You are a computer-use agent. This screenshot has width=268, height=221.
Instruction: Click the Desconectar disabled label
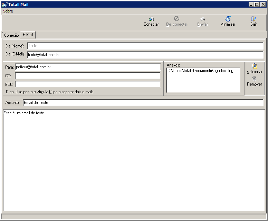click(177, 24)
